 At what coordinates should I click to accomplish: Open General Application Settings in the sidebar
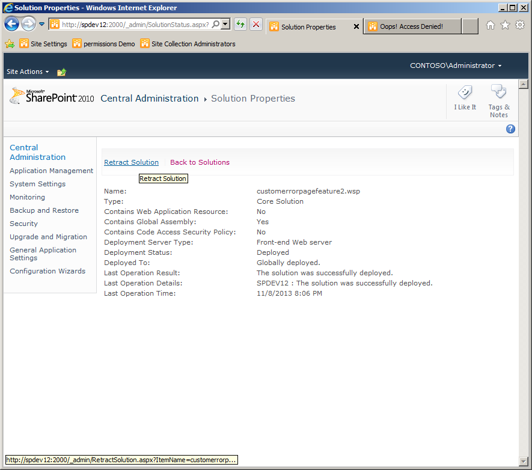pos(43,254)
